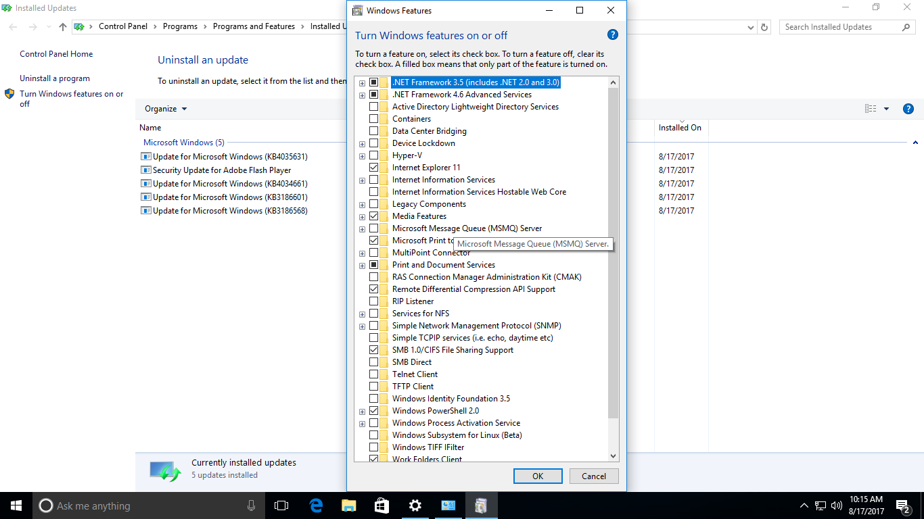Image resolution: width=924 pixels, height=519 pixels.
Task: Open Control Panel Home link
Action: pyautogui.click(x=56, y=54)
